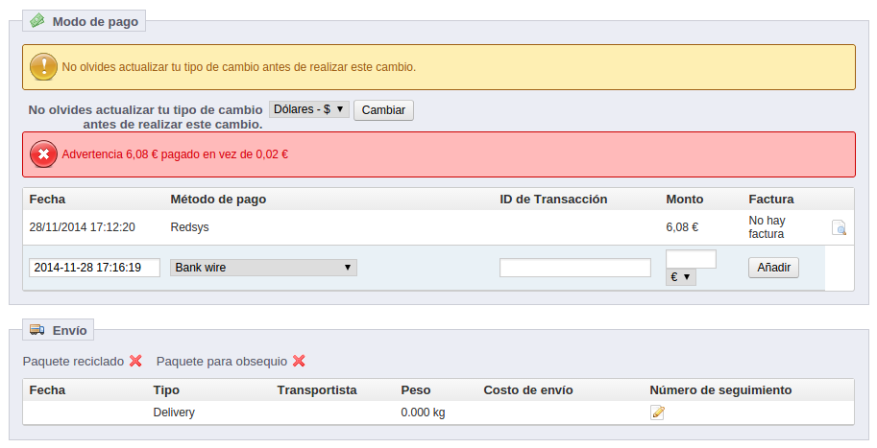Click the red error cross icon
This screenshot has width=877, height=448.
43,153
